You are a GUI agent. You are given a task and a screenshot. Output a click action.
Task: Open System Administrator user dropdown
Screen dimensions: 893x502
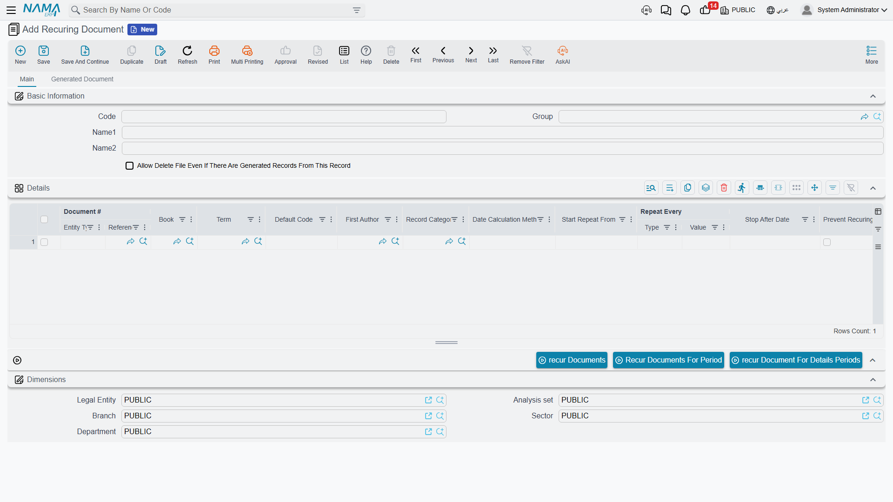click(844, 10)
